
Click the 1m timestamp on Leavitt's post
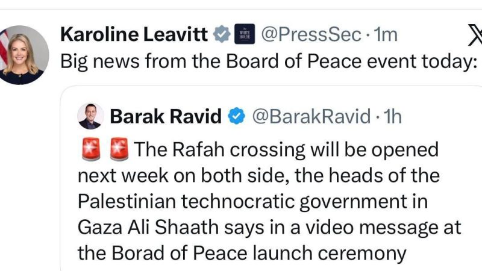point(386,36)
